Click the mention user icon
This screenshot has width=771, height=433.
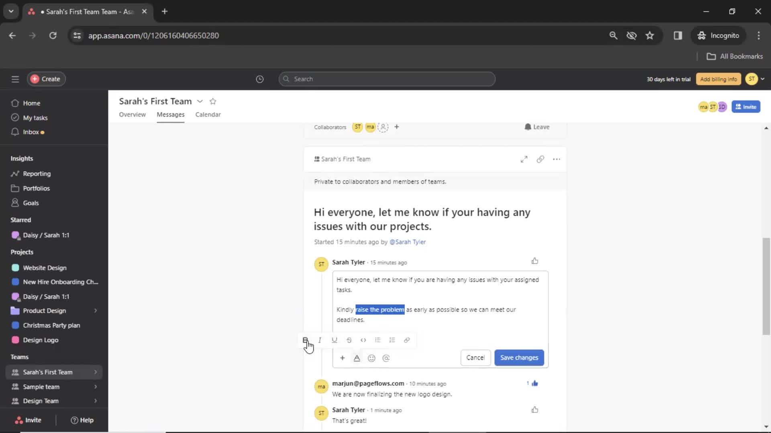point(386,358)
